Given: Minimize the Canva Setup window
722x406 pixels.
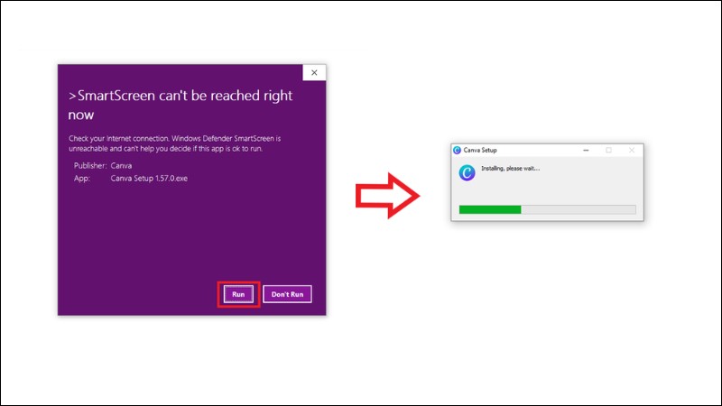Looking at the screenshot, I should tap(586, 150).
